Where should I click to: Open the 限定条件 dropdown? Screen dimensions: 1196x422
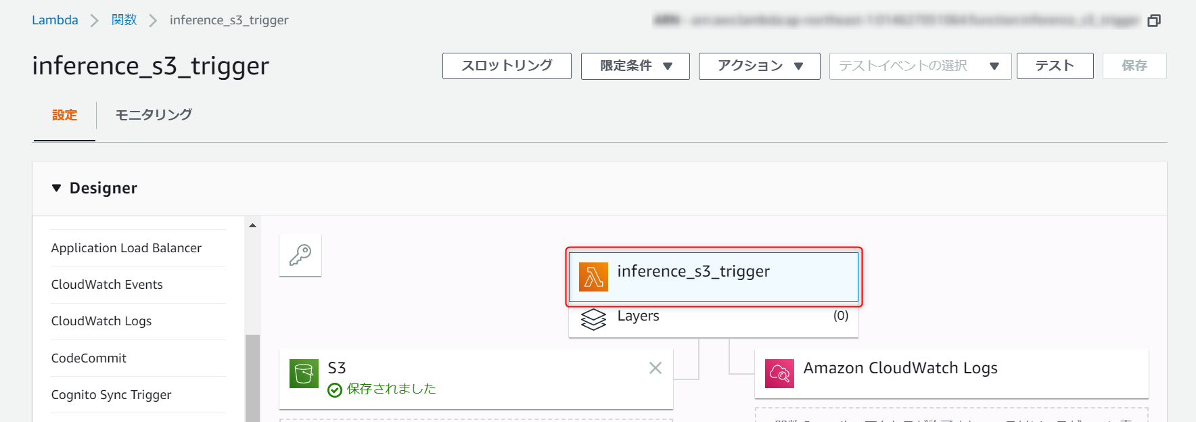[635, 66]
